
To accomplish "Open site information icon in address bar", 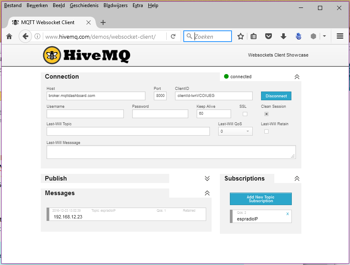I will 37,36.
